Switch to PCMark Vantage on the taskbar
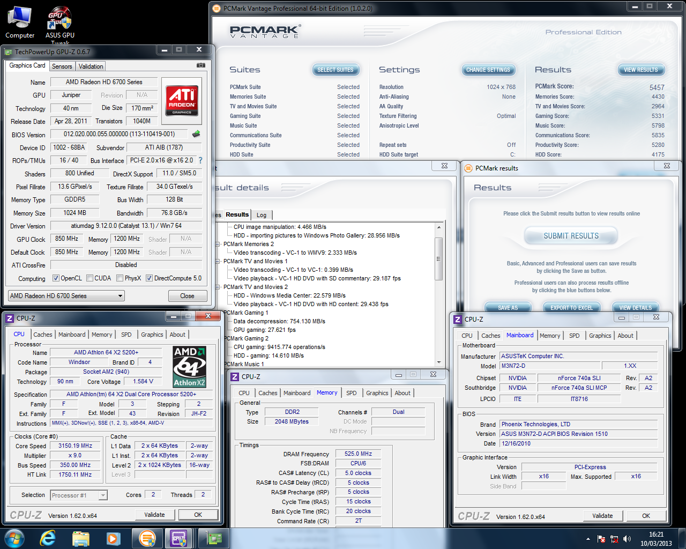Viewport: 686px width, 549px height. (147, 538)
